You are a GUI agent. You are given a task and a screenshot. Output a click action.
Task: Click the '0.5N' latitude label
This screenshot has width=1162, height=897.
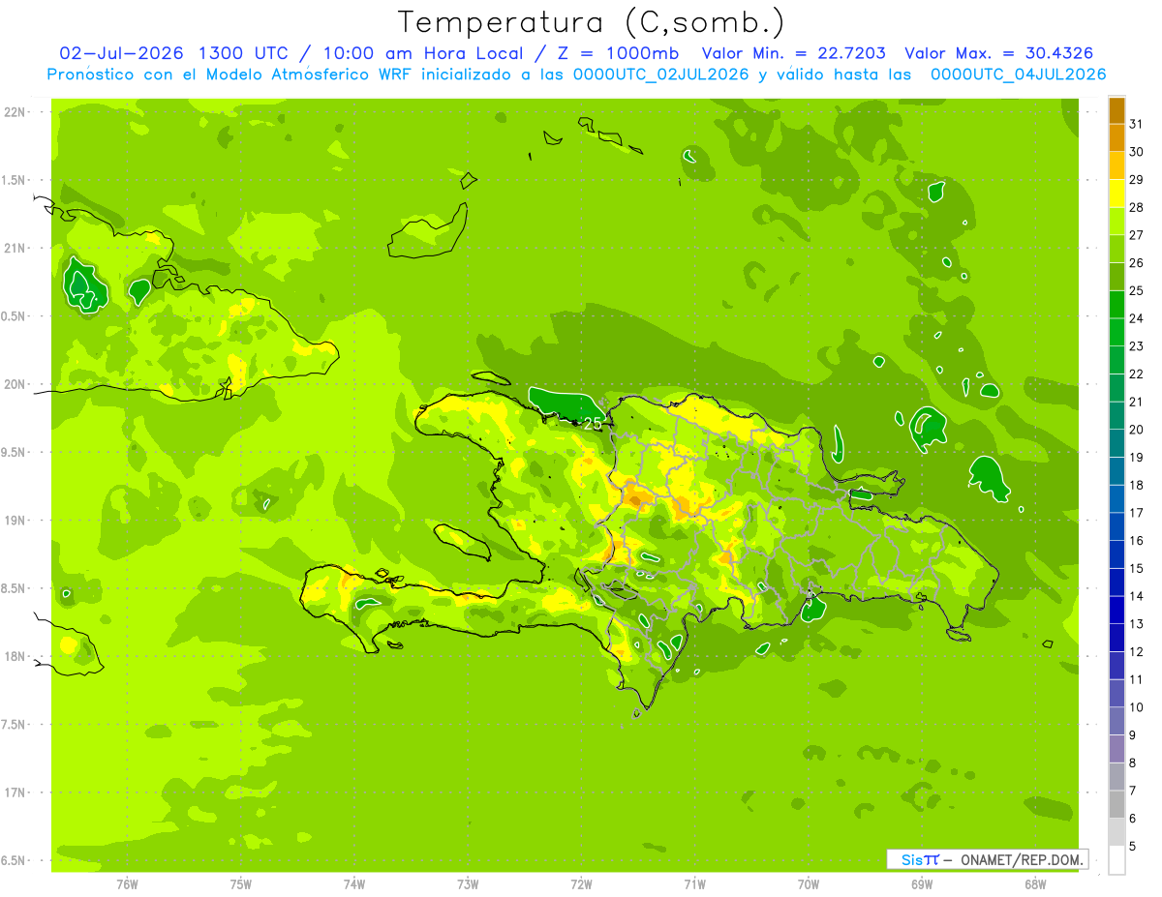coord(15,316)
